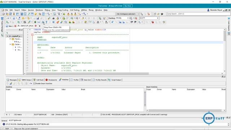Open the Team Coding menu

point(63,10)
